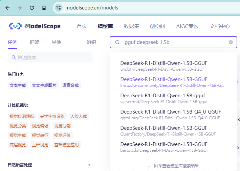Filter by 视觉评价 tag
This screenshot has width=240, height=171.
[62, 136]
